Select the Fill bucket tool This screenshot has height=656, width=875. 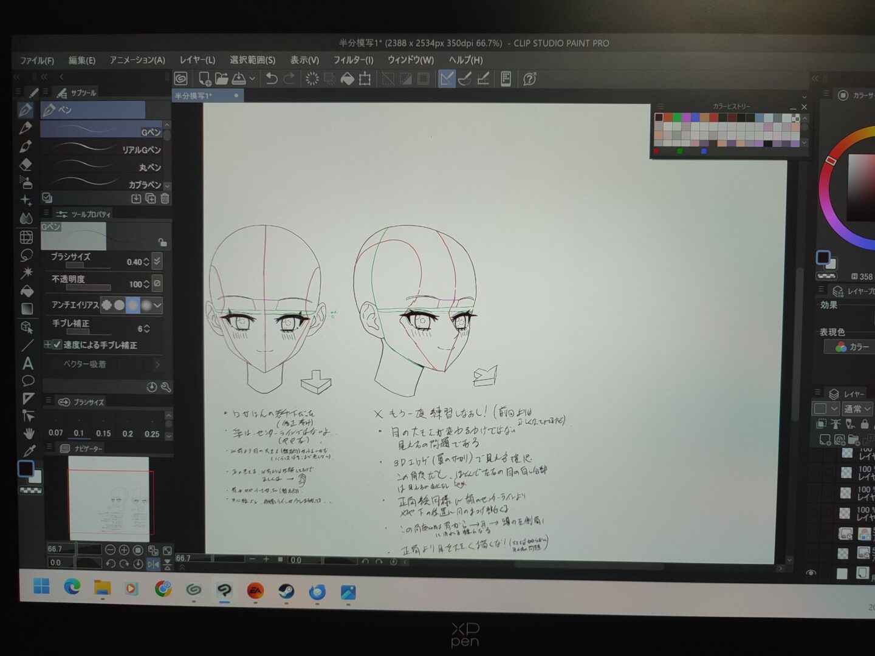[x=27, y=291]
